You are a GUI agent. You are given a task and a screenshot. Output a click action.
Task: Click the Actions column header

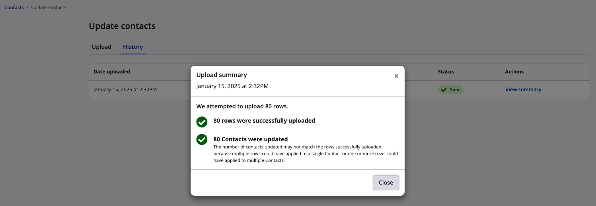pyautogui.click(x=514, y=72)
